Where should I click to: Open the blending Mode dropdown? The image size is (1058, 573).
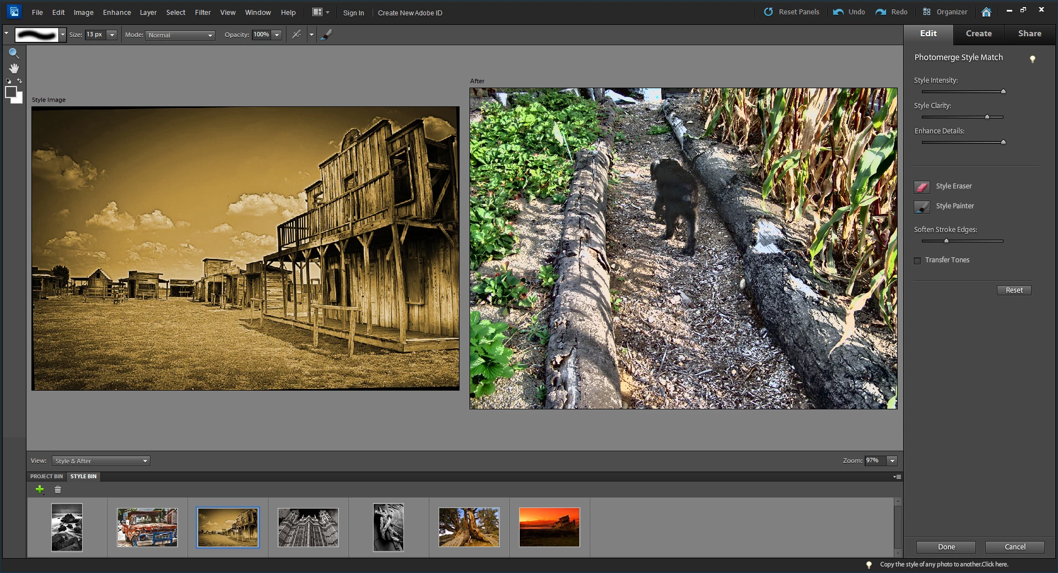coord(180,35)
